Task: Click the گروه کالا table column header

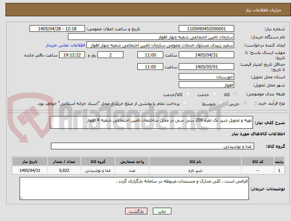Action: (x=98, y=161)
